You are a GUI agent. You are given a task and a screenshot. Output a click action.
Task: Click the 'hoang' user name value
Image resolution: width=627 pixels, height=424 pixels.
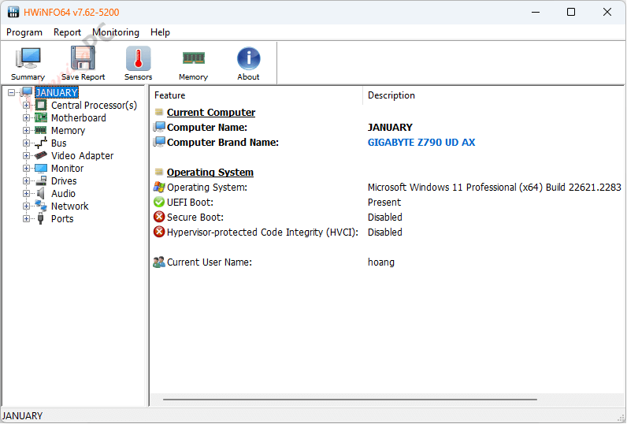click(380, 262)
